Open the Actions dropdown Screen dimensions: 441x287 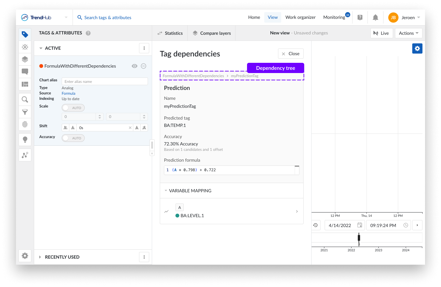(408, 33)
